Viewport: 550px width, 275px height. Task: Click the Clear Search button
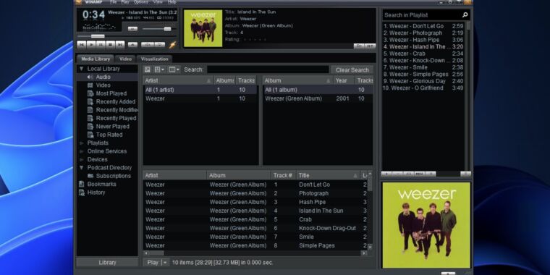352,69
